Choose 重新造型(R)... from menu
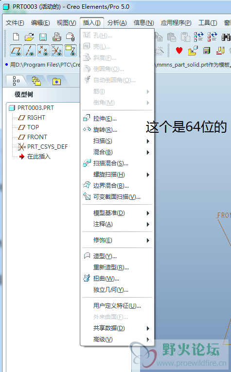Image resolution: width=231 pixels, height=372 pixels. point(117,267)
